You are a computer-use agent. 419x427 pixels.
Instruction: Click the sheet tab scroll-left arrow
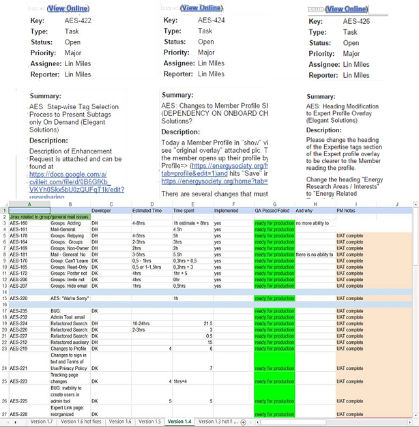tap(8, 422)
